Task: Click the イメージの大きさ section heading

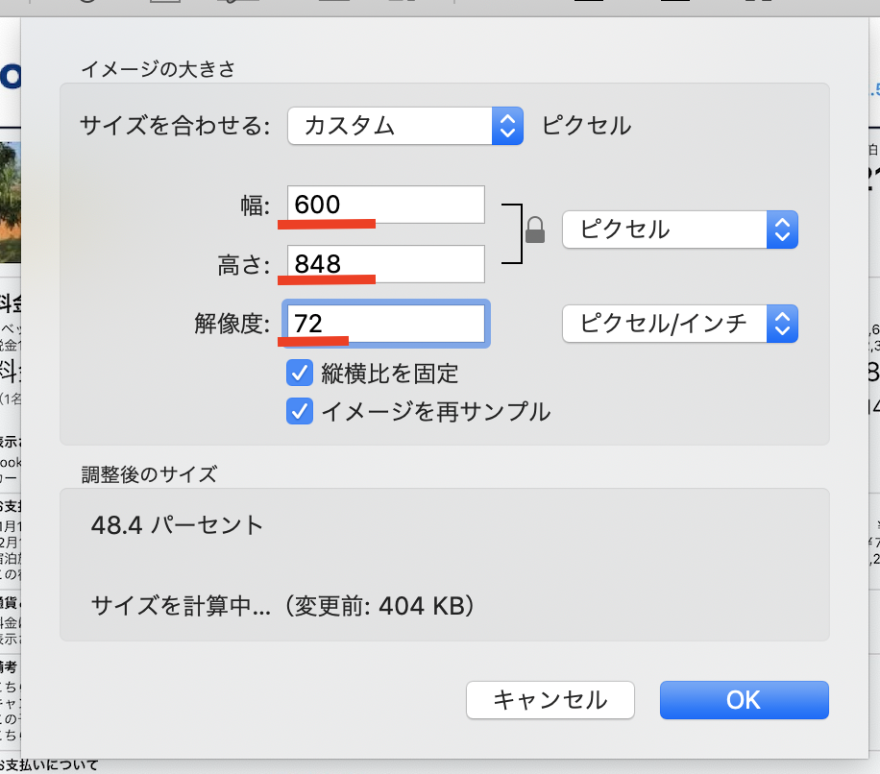Action: 158,68
